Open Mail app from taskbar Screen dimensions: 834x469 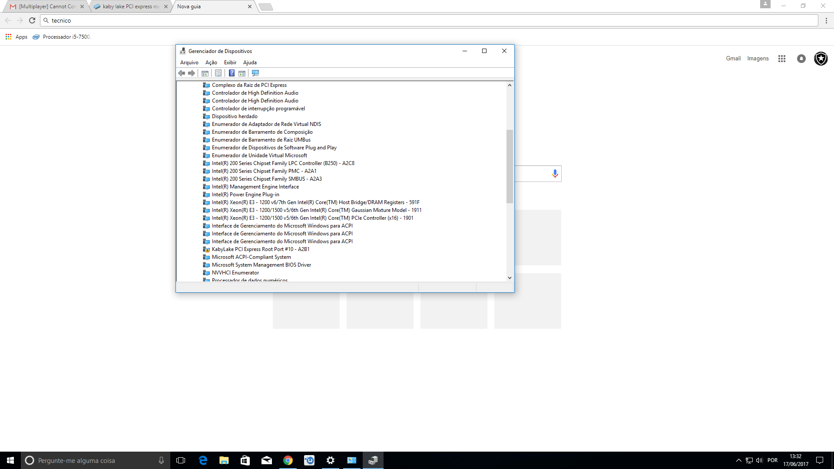point(267,460)
